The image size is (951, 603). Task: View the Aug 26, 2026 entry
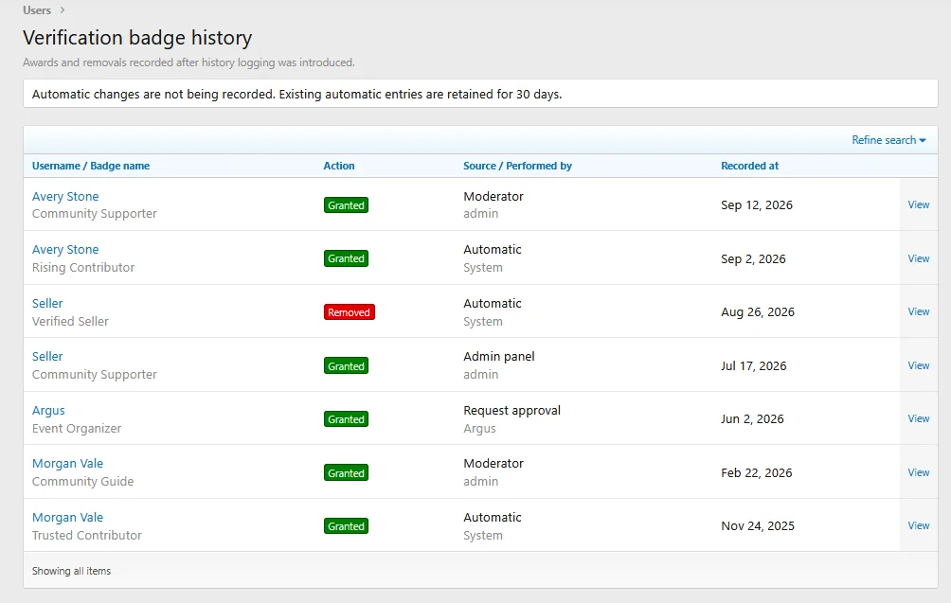(x=918, y=311)
